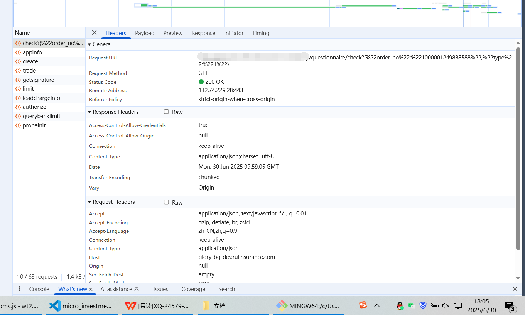Open the MINGW64 terminal in taskbar
Viewport: 525px width, 315px height.
308,306
